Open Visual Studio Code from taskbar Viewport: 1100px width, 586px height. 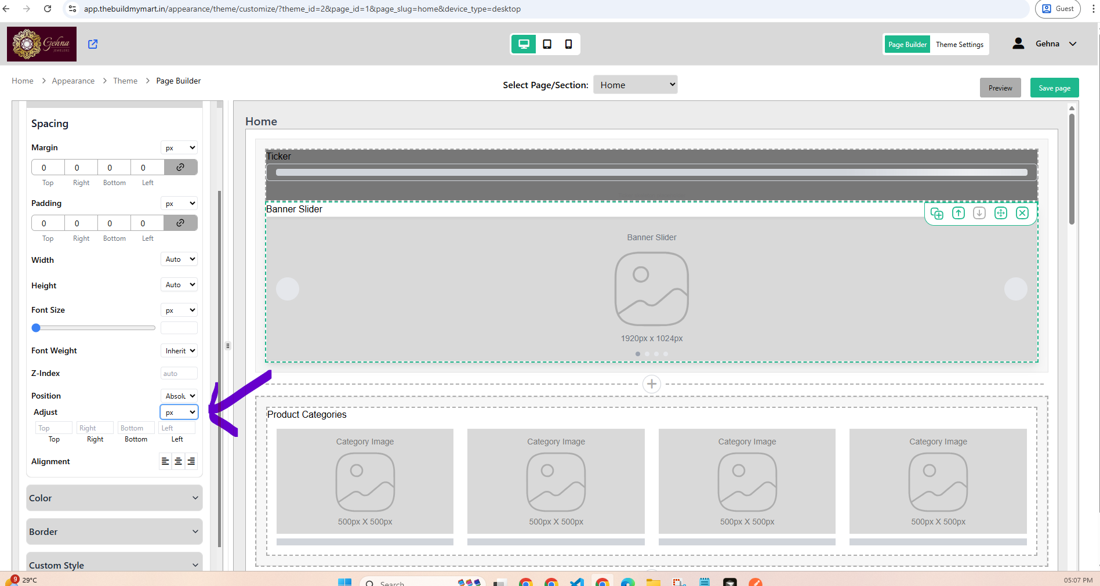click(577, 582)
